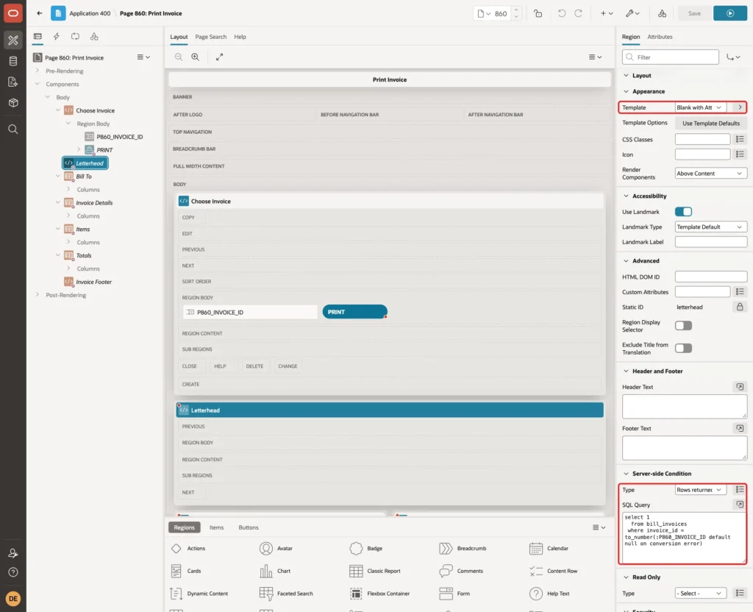753x612 pixels.
Task: Open the Icon list picker
Action: pyautogui.click(x=740, y=154)
